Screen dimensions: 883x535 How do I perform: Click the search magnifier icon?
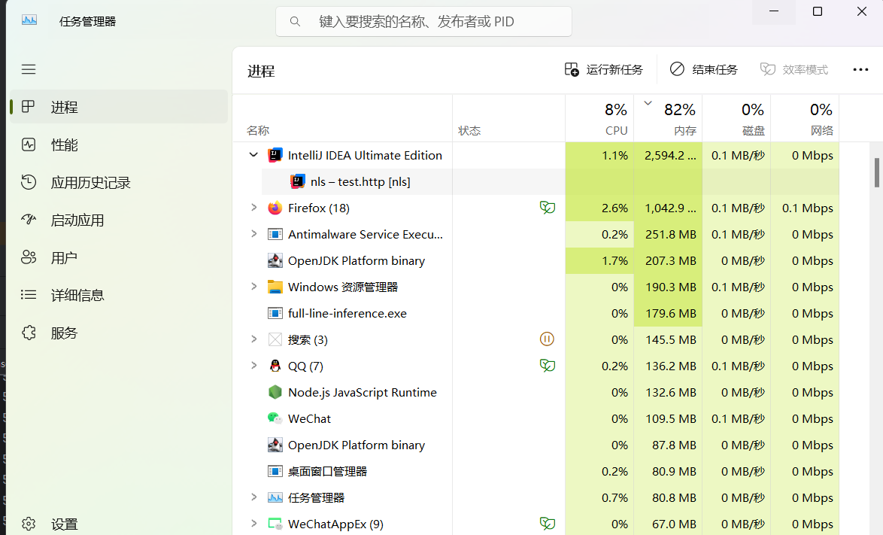click(295, 21)
